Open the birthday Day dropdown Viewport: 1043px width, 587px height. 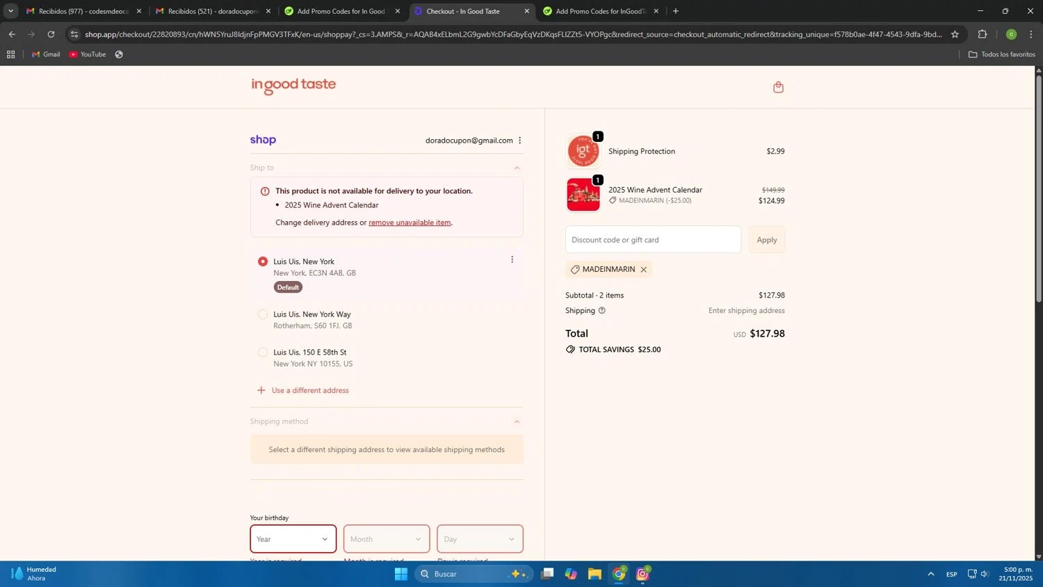(480, 539)
